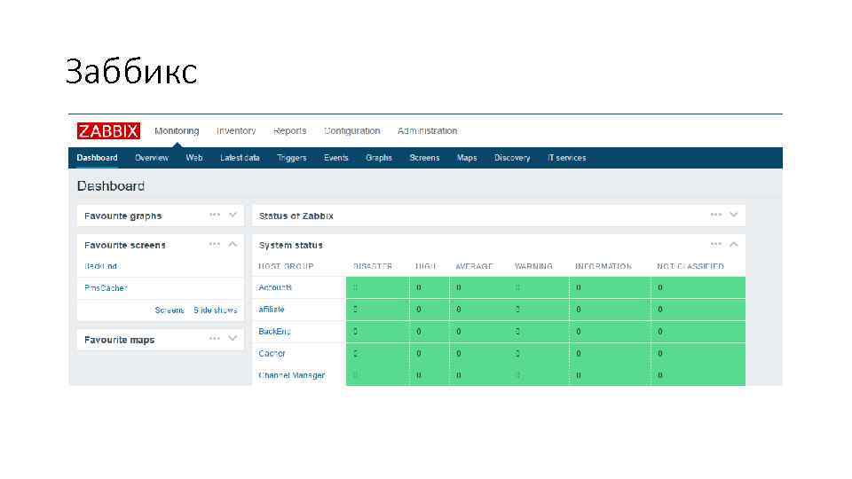Open the affiliate host group

(x=272, y=309)
